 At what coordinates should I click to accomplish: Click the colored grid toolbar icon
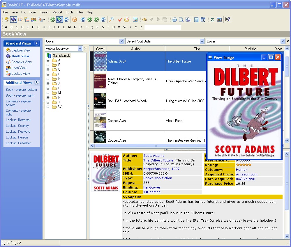coord(135,19)
